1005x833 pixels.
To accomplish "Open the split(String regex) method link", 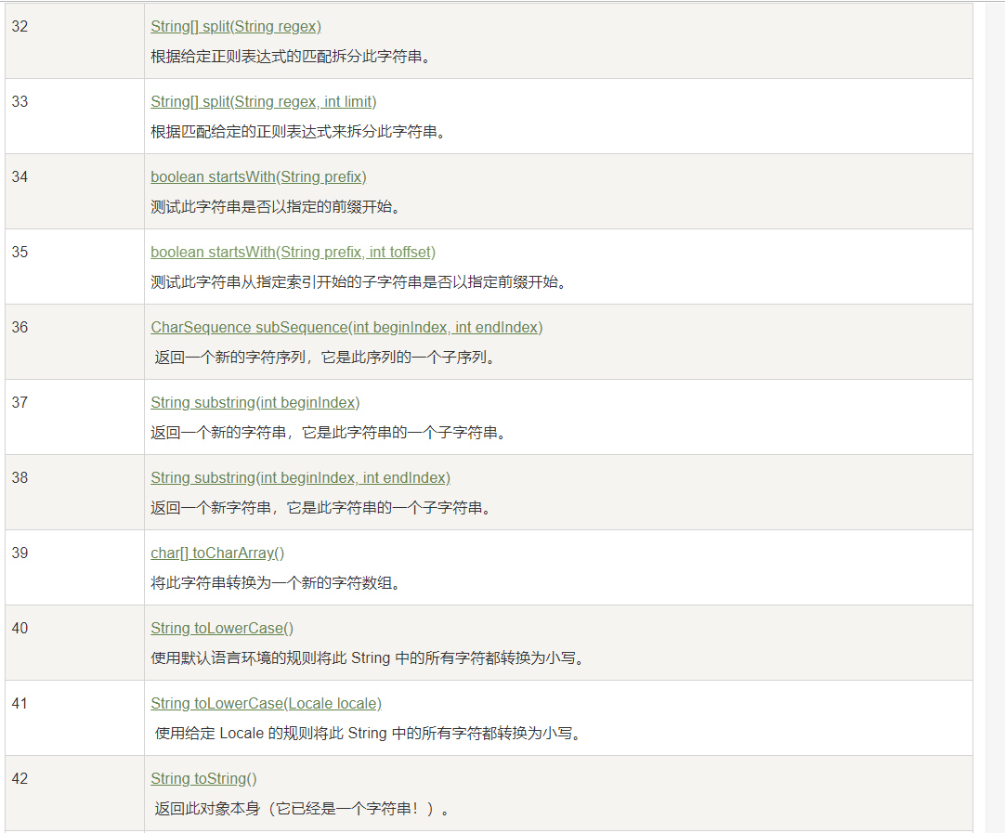I will [236, 27].
